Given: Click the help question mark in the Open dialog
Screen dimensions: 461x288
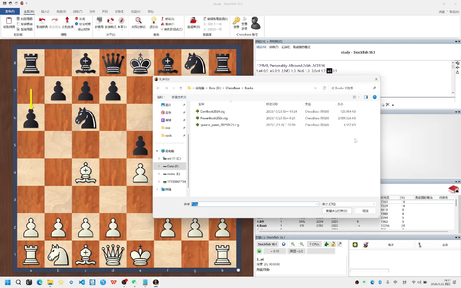Looking at the screenshot, I should coord(375,97).
